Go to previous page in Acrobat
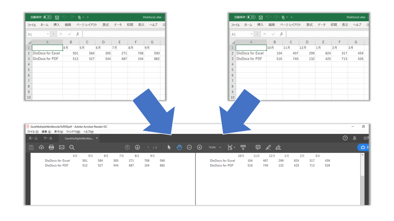This screenshot has width=394, height=221. (127, 147)
